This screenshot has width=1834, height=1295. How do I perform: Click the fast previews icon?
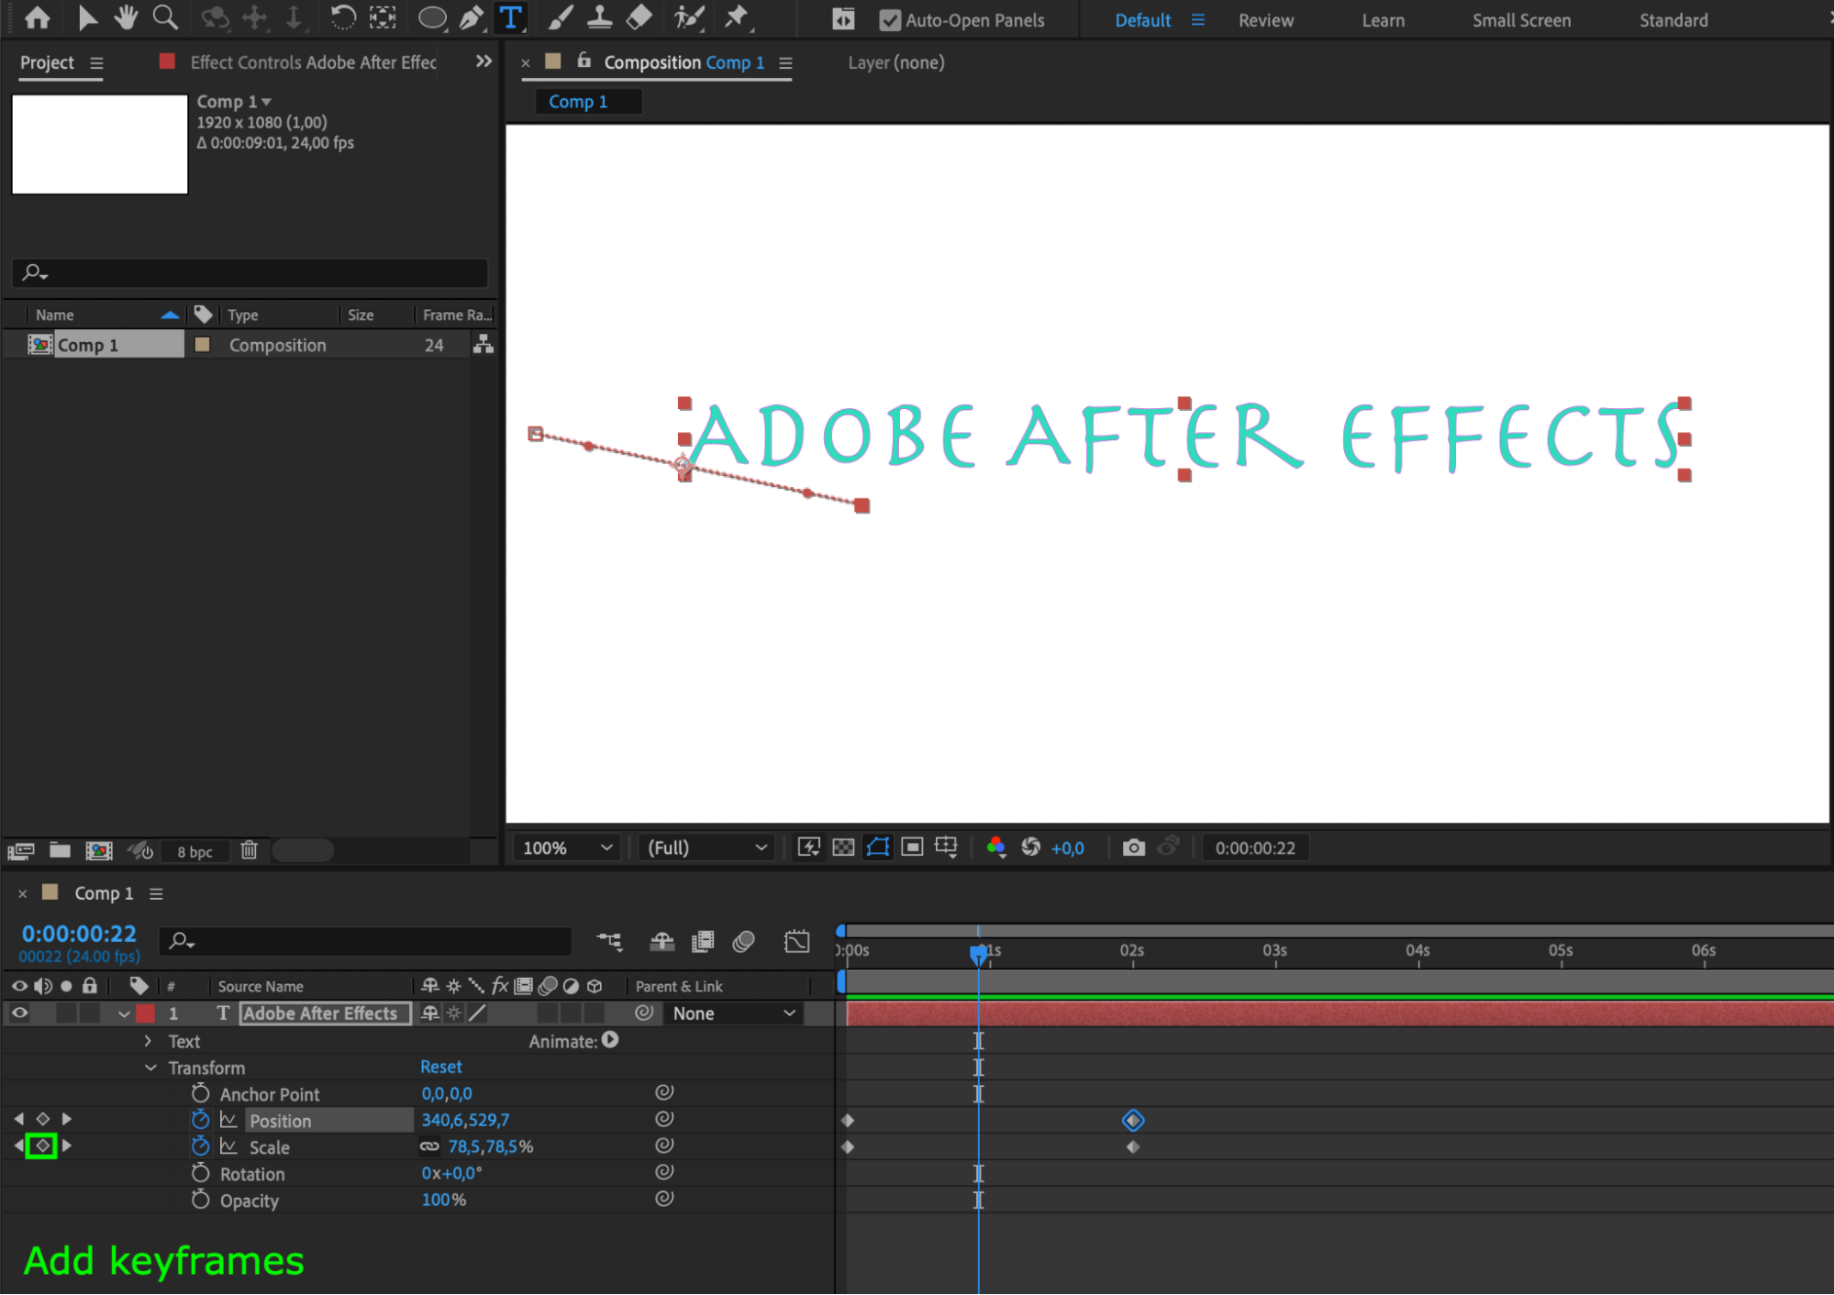point(808,847)
